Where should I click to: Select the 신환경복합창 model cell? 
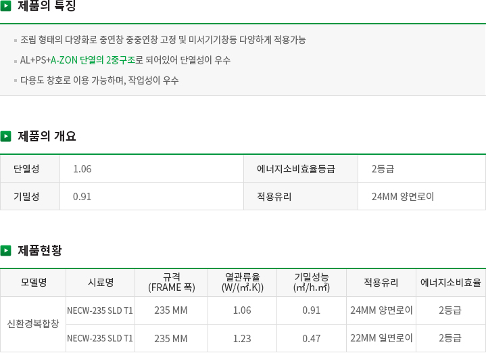point(33,324)
